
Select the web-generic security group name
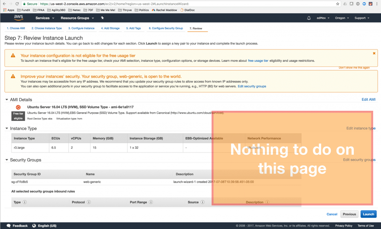point(92,182)
